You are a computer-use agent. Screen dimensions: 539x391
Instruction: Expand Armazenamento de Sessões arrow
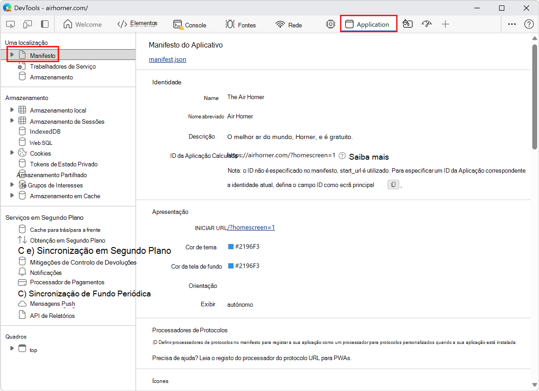[12, 121]
